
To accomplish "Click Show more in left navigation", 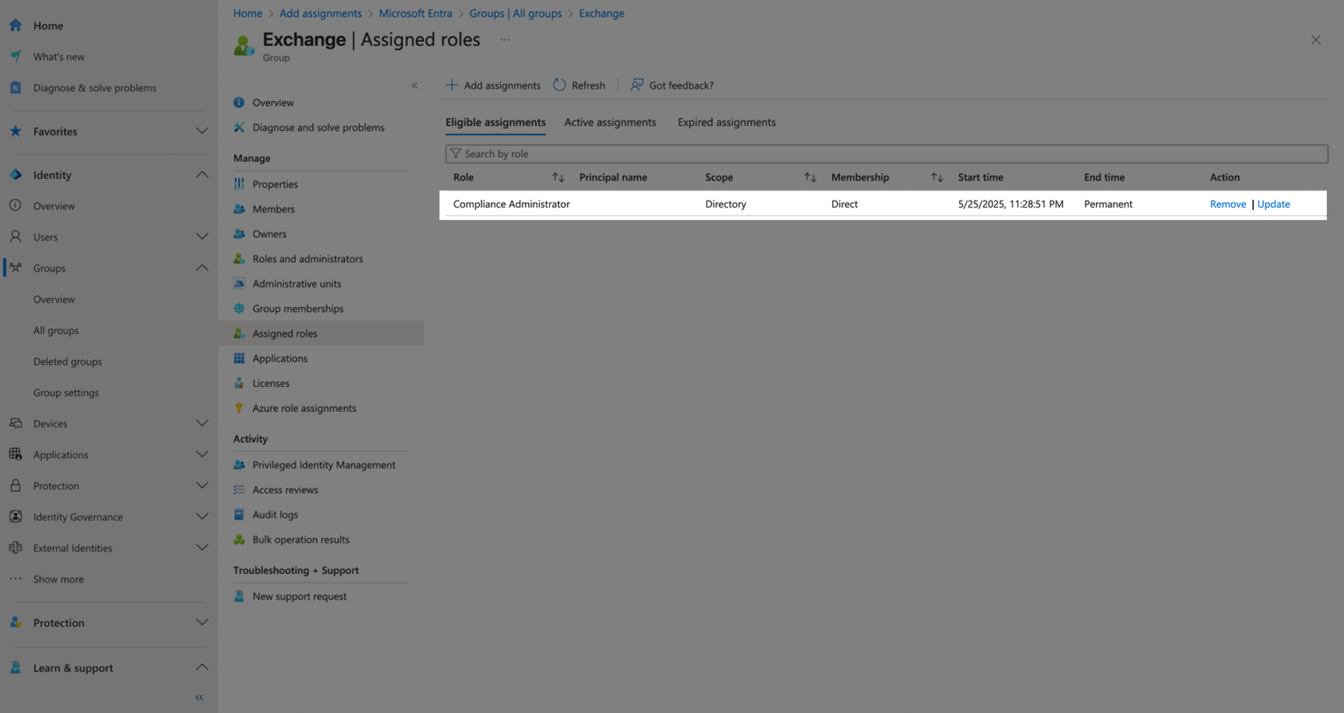I will (x=58, y=579).
